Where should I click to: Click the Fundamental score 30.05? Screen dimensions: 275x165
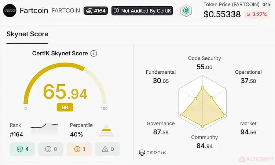coord(161,81)
